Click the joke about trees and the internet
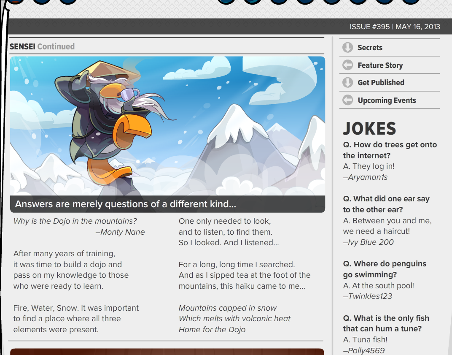 (390, 161)
